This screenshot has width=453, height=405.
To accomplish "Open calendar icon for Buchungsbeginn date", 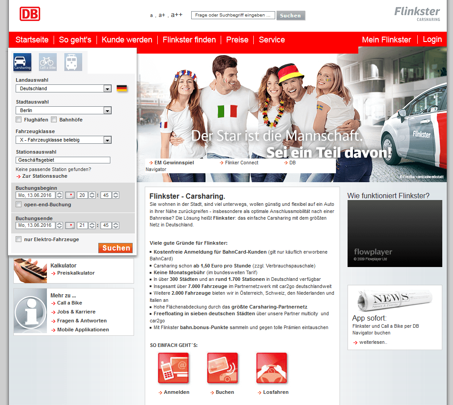I will (x=70, y=196).
